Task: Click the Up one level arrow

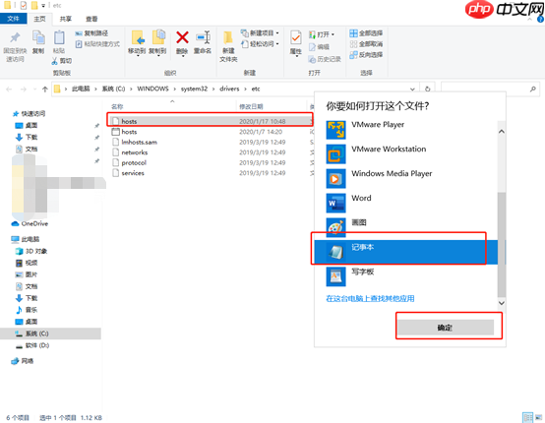Action: [x=45, y=90]
